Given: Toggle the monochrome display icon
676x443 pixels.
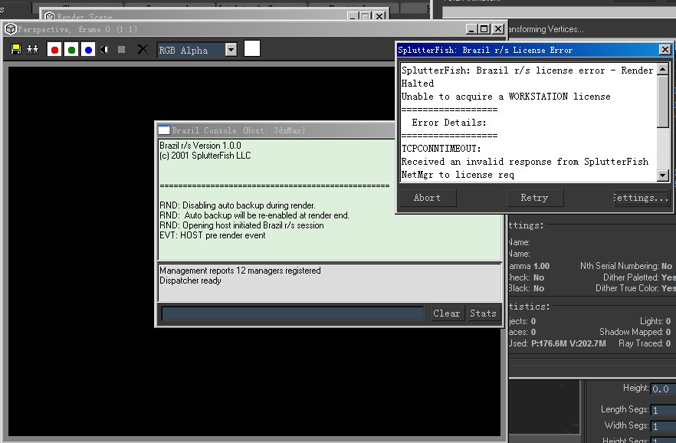Looking at the screenshot, I should [122, 50].
